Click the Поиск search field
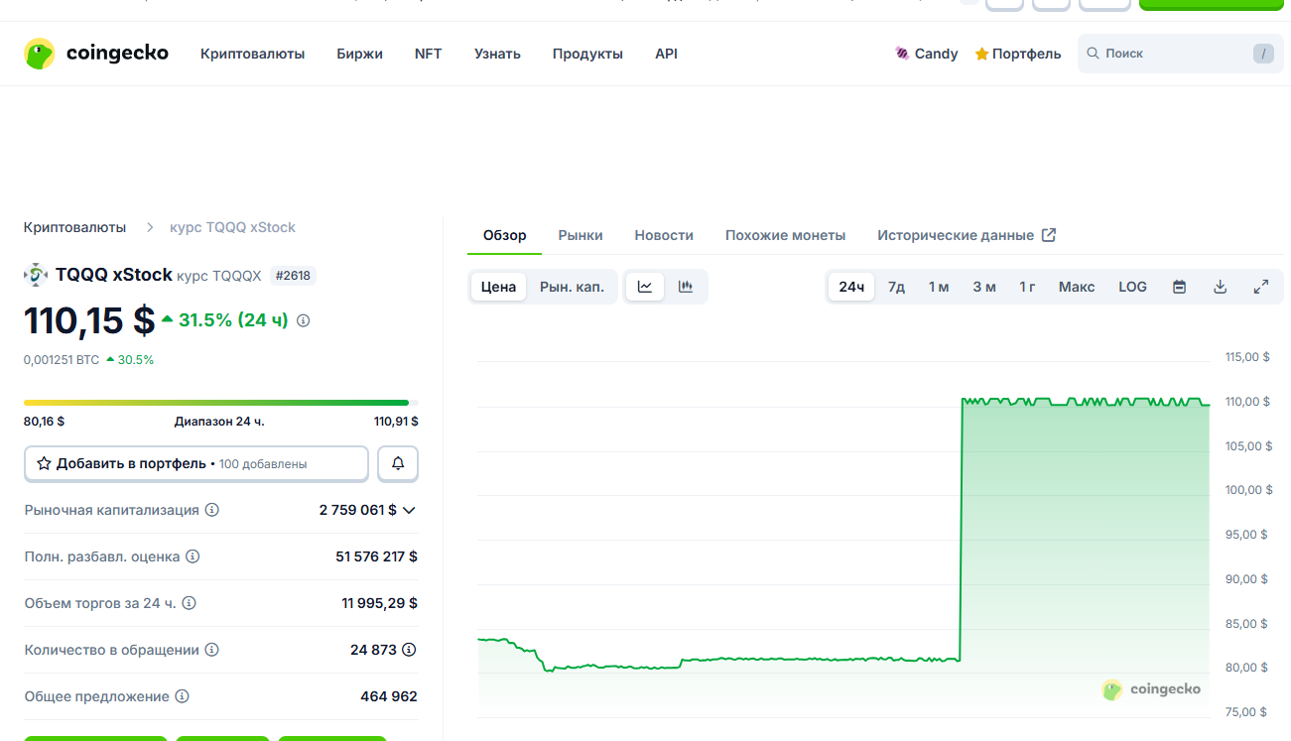The width and height of the screenshot is (1291, 741). pos(1171,54)
